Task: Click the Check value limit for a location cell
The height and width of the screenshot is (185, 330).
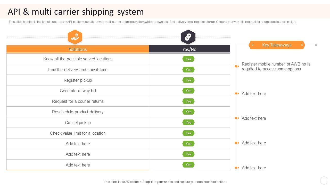Action: click(x=78, y=133)
